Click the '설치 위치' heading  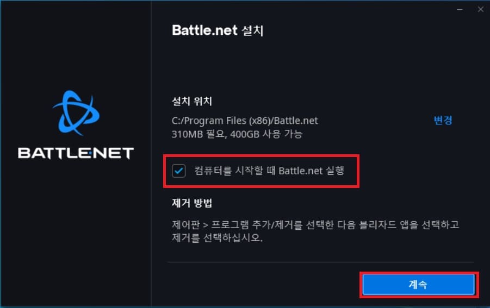pyautogui.click(x=192, y=101)
